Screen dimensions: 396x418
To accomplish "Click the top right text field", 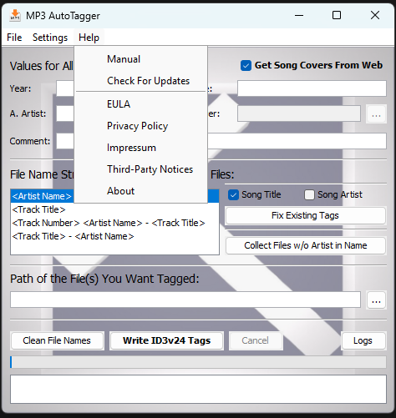I will point(312,88).
